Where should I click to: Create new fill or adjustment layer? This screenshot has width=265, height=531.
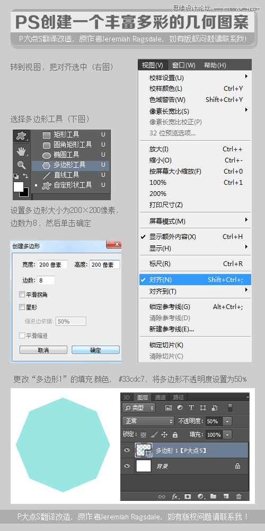201,496
